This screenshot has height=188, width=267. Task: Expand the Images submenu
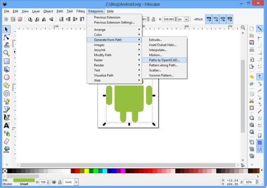[115, 45]
